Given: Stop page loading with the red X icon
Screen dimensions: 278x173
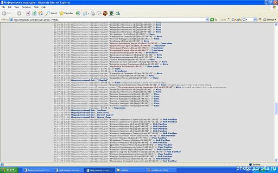Looking at the screenshot, I should tap(28, 13).
